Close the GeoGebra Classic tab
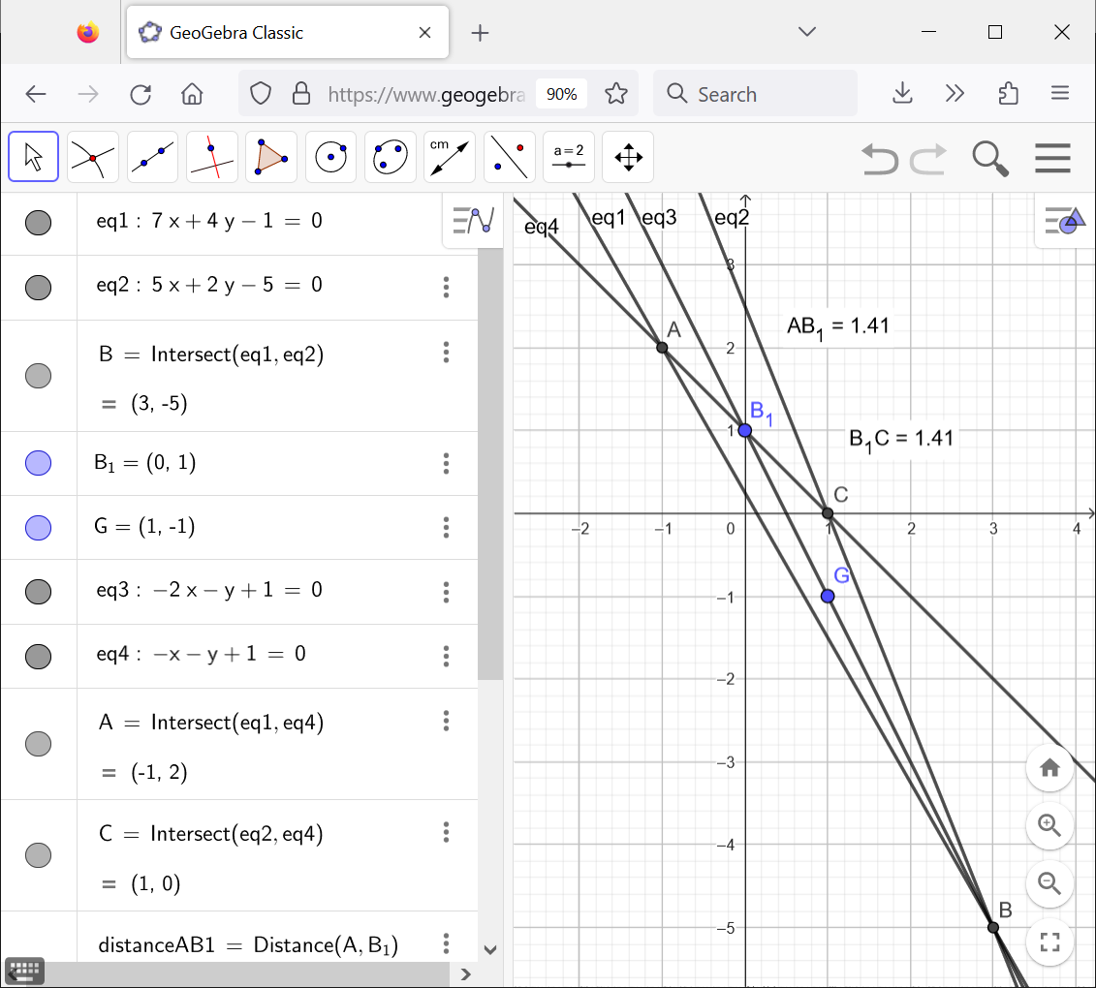 point(424,32)
